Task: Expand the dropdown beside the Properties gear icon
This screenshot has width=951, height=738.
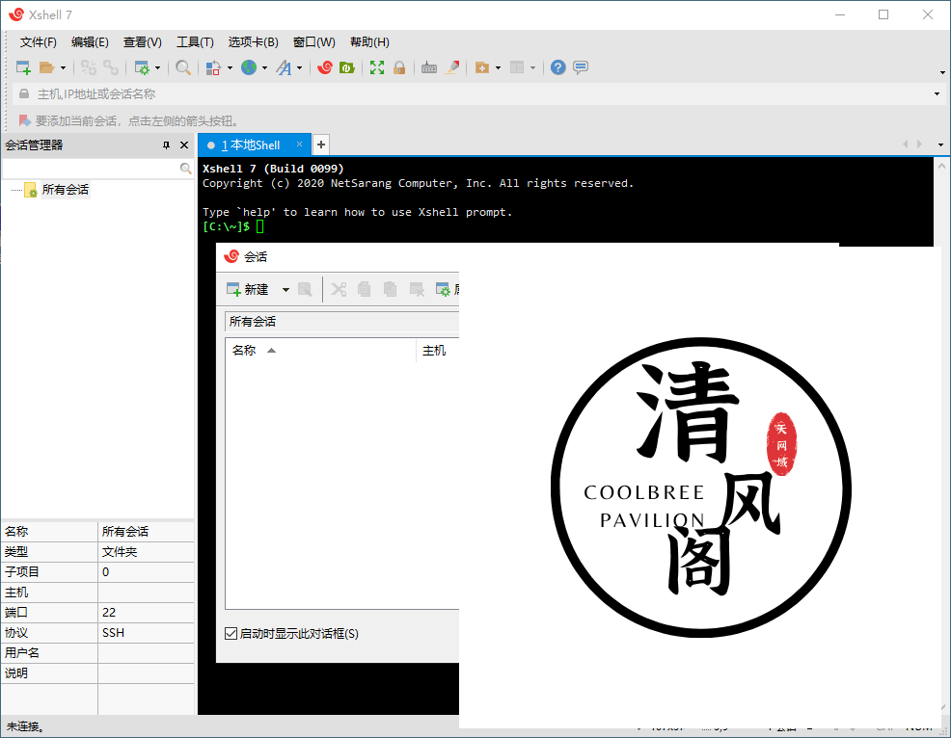Action: click(157, 67)
